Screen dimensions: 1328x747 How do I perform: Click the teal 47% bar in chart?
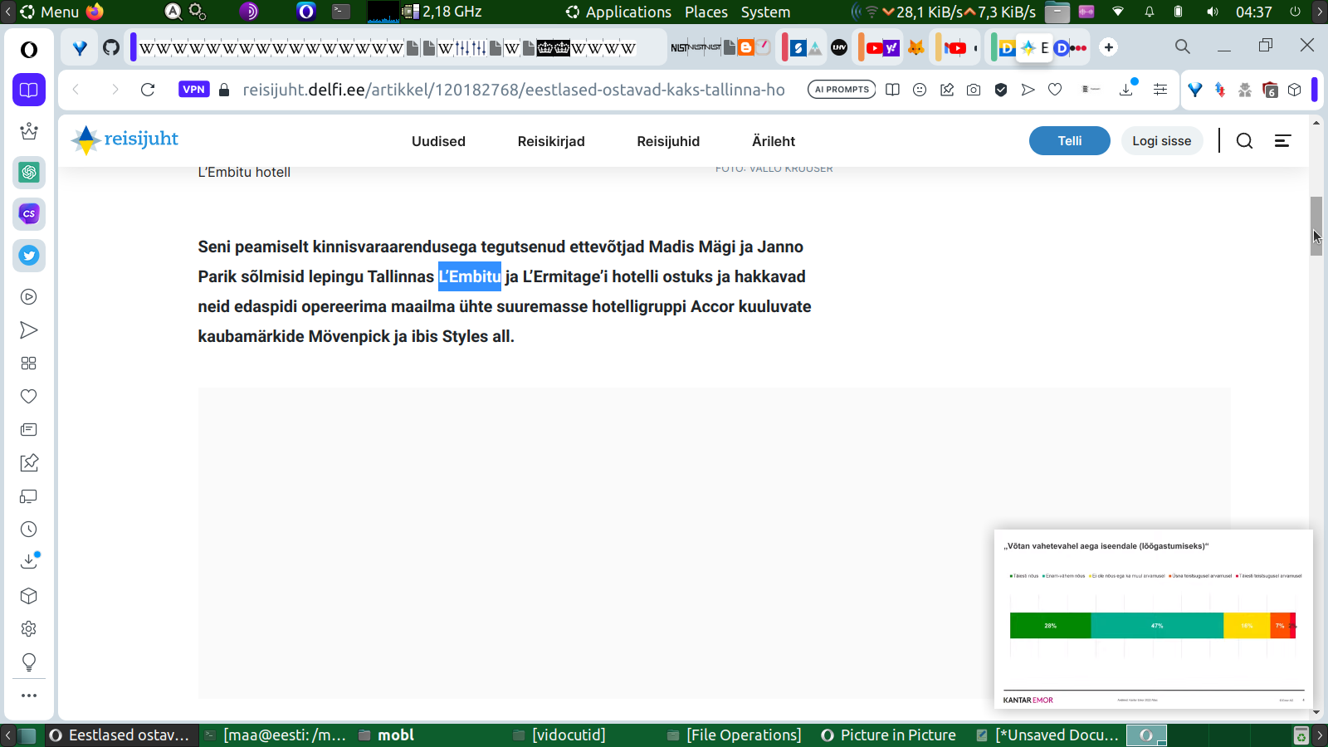[1157, 626]
